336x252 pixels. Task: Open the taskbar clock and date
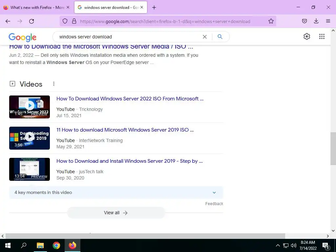click(308, 245)
